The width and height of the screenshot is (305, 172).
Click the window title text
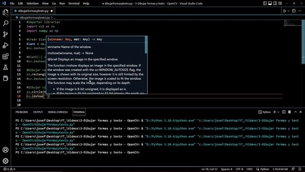152,3
